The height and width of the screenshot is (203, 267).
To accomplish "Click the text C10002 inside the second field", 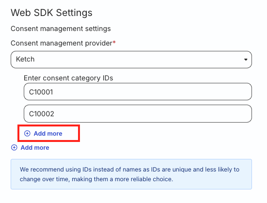I will (42, 114).
